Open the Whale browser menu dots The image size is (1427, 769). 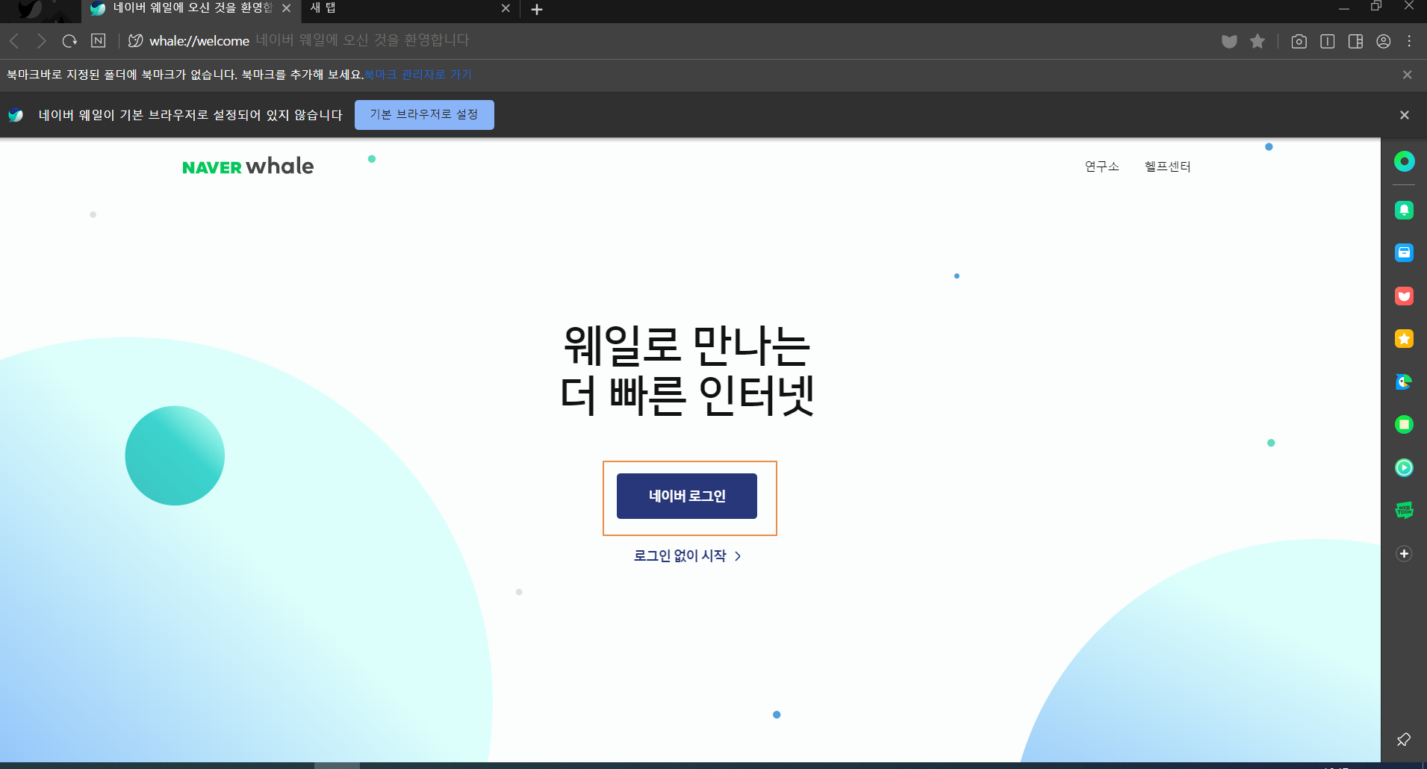point(1410,41)
